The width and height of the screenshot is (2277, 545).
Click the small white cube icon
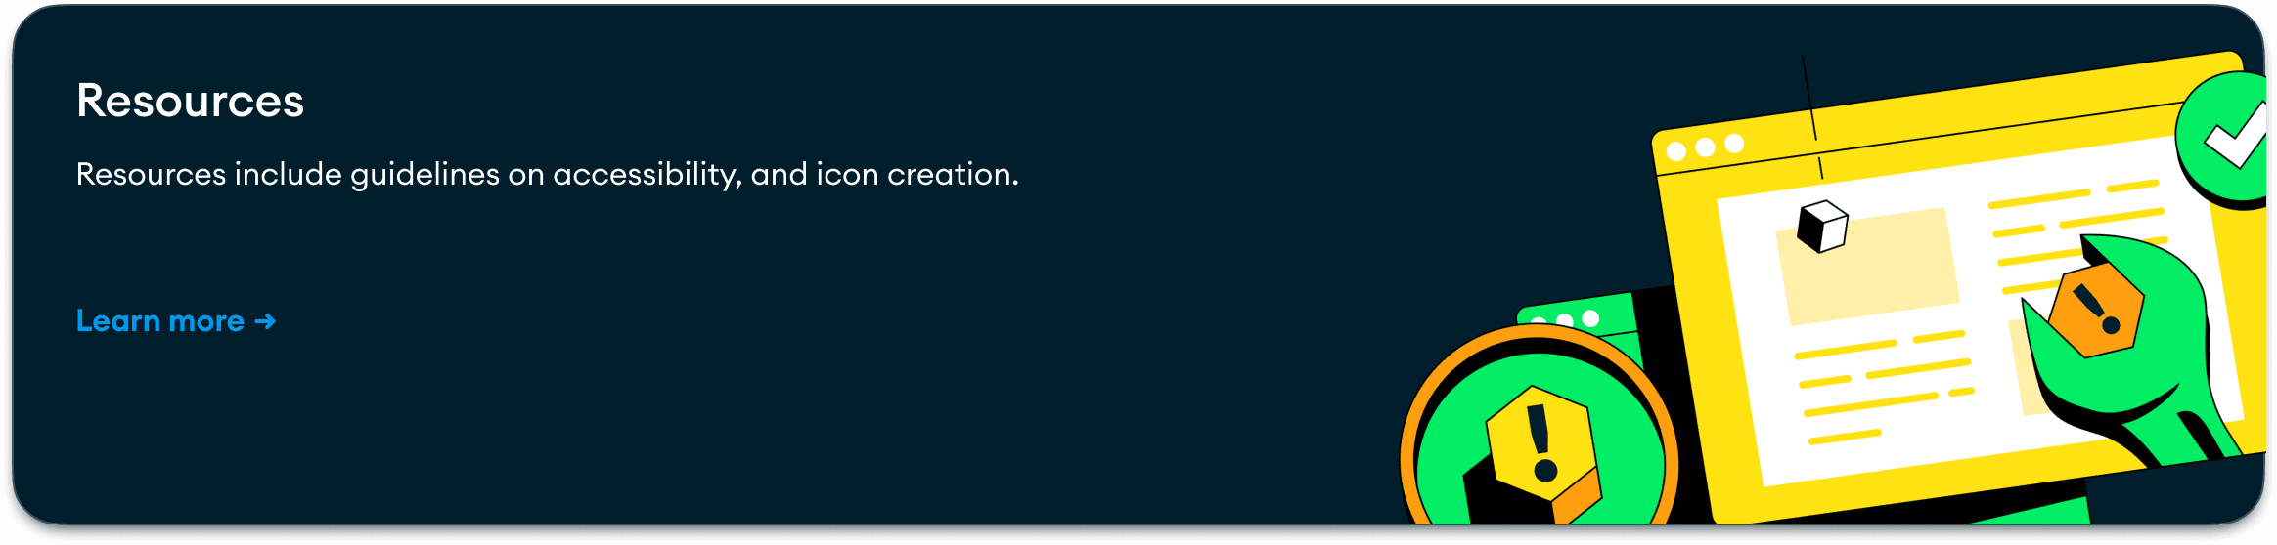pyautogui.click(x=1822, y=227)
